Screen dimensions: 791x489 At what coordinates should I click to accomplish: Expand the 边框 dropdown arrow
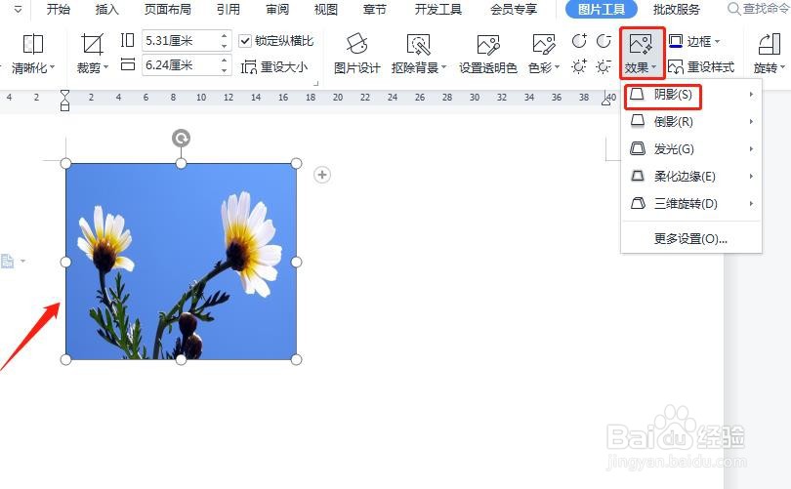tap(717, 41)
